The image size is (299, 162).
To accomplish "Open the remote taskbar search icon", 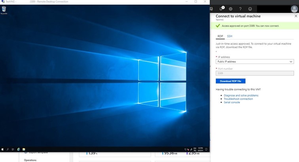I will click(8, 149).
